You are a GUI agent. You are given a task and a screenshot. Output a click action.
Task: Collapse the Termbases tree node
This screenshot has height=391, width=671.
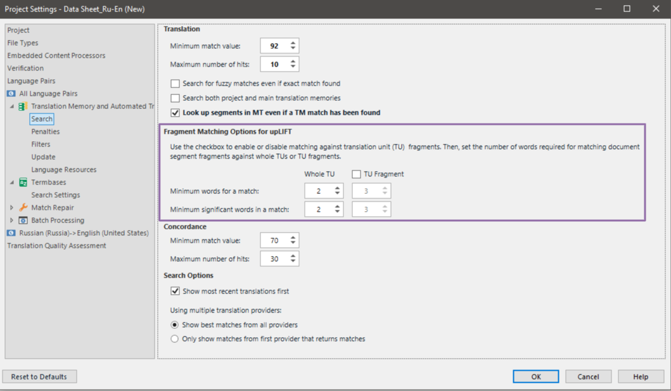click(12, 183)
